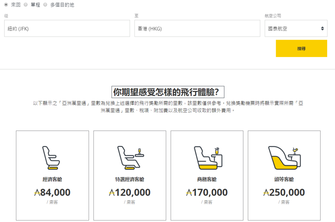Click the 120,000 miles value
The image size is (335, 222).
pyautogui.click(x=133, y=193)
